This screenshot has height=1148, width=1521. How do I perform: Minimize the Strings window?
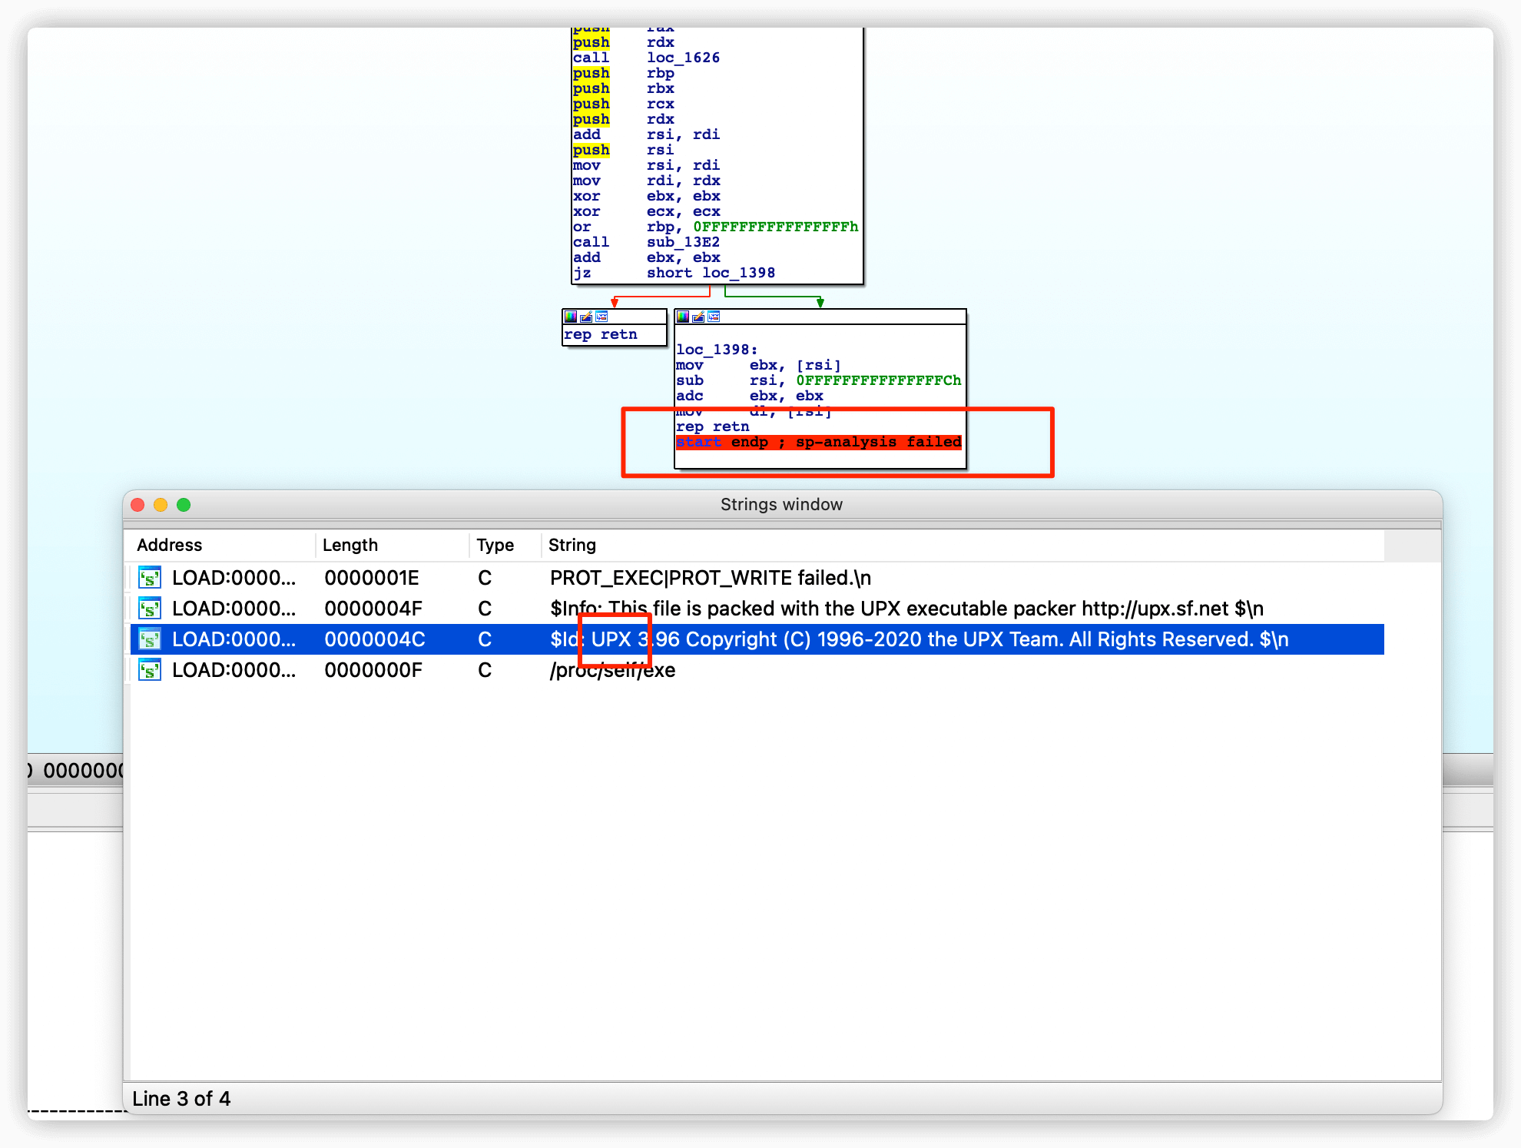click(x=161, y=505)
